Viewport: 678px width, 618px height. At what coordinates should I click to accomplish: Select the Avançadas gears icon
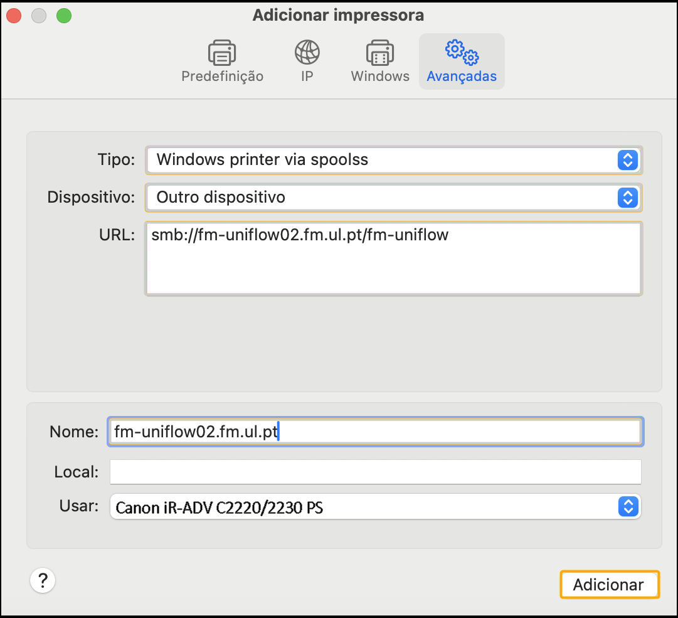point(462,52)
